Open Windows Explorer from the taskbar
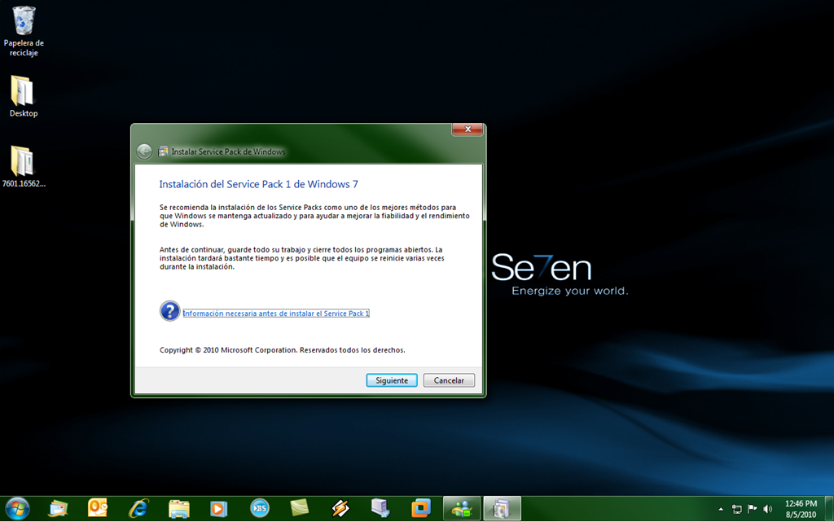The height and width of the screenshot is (522, 834). coord(178,508)
